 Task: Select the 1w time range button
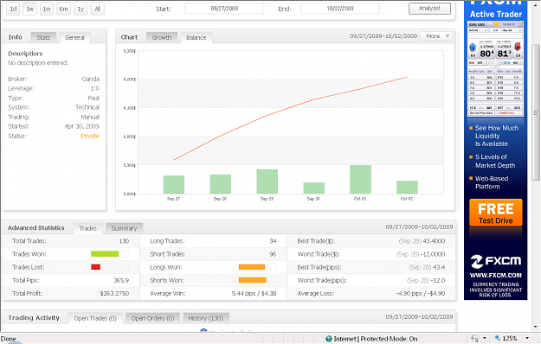tap(30, 9)
